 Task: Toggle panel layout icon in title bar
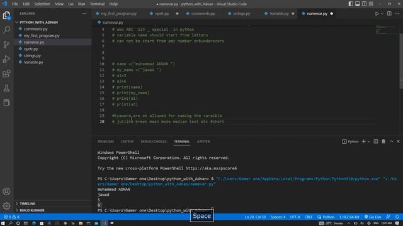[358, 4]
